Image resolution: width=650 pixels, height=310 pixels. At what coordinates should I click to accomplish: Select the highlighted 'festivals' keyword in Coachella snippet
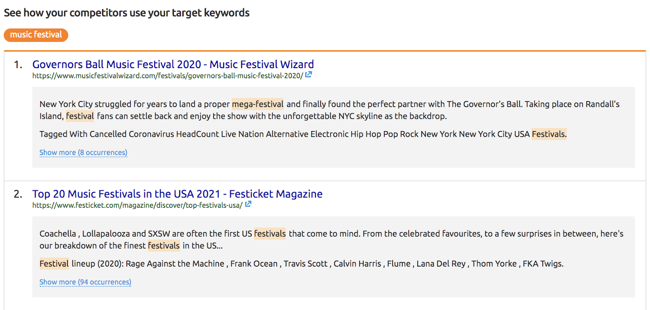270,234
